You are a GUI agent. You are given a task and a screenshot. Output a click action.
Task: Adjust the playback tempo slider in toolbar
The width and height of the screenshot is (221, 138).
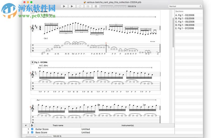114,6
